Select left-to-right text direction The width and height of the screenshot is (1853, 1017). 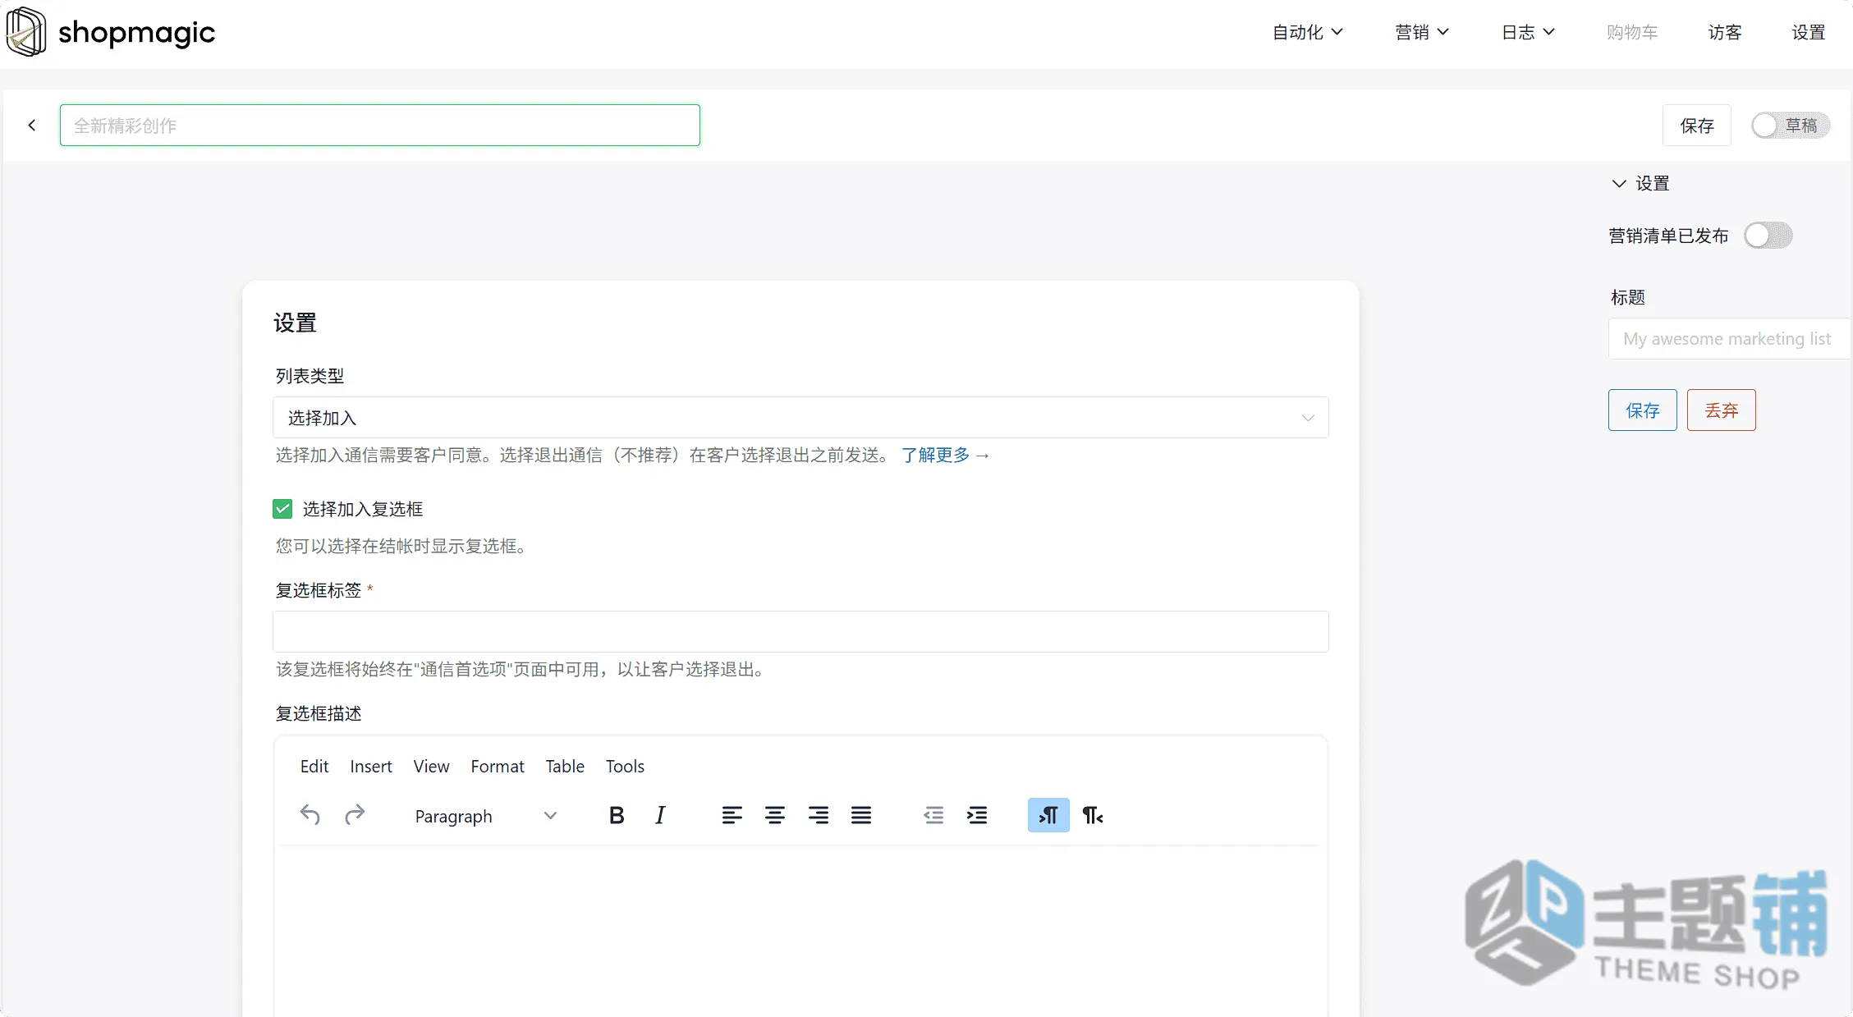click(1048, 815)
